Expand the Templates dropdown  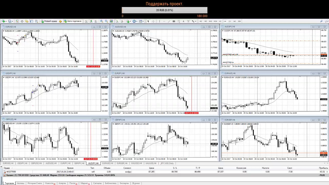(x=143, y=21)
